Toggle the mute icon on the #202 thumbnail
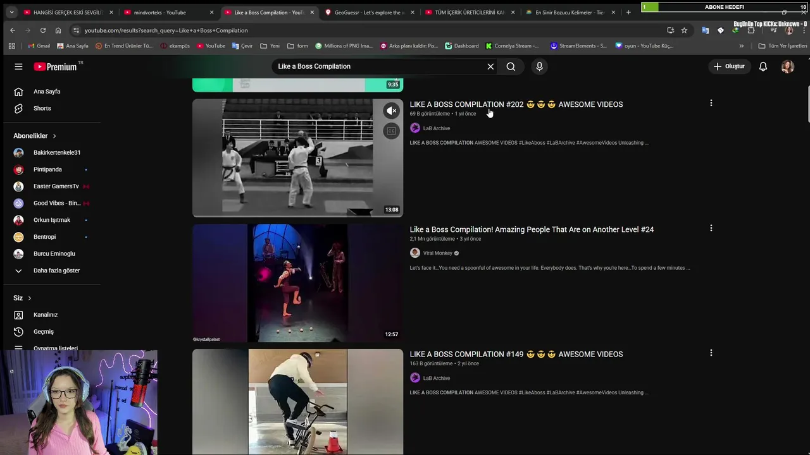The height and width of the screenshot is (455, 810). click(392, 111)
